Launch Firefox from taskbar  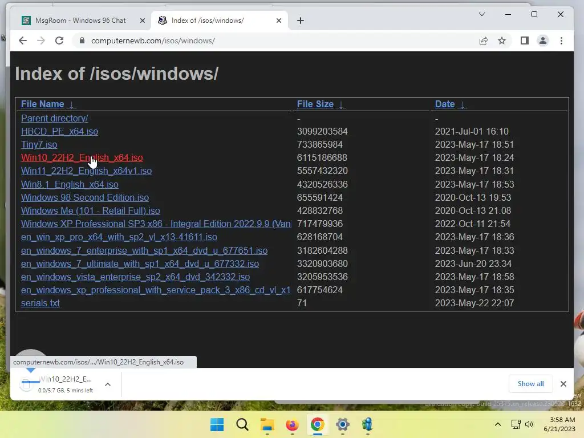click(293, 424)
